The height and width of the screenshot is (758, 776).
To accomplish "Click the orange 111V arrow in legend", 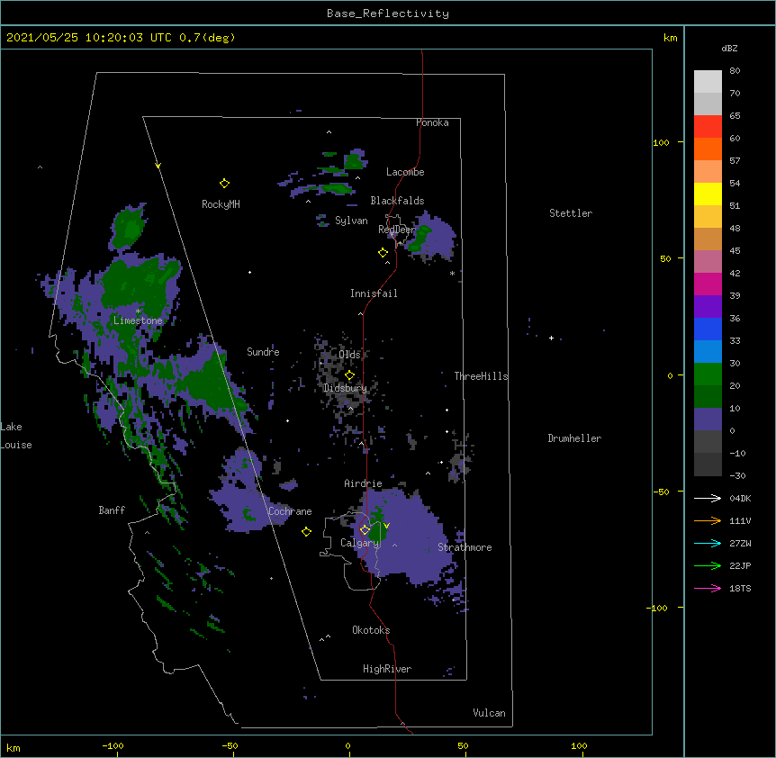I will (708, 520).
